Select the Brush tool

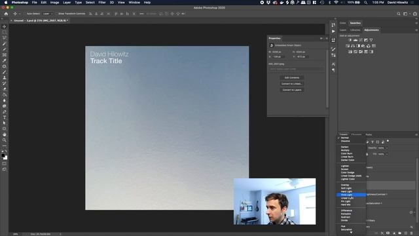pyautogui.click(x=5, y=72)
